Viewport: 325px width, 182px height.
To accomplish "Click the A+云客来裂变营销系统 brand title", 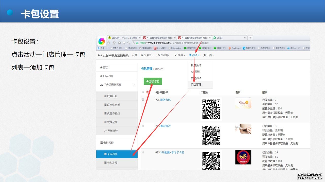I will coord(113,55).
